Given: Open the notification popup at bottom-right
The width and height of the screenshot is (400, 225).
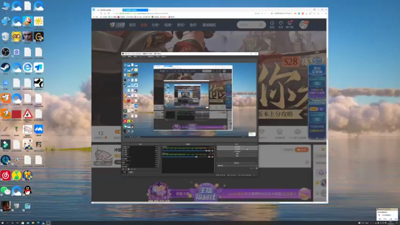Looking at the screenshot, I should coord(386,214).
